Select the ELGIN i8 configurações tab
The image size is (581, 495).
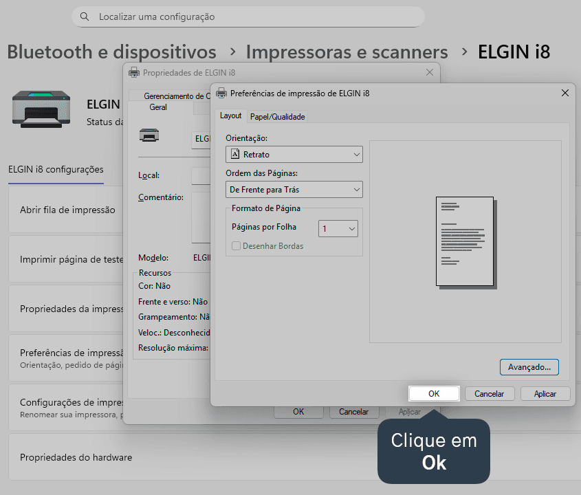coord(56,169)
